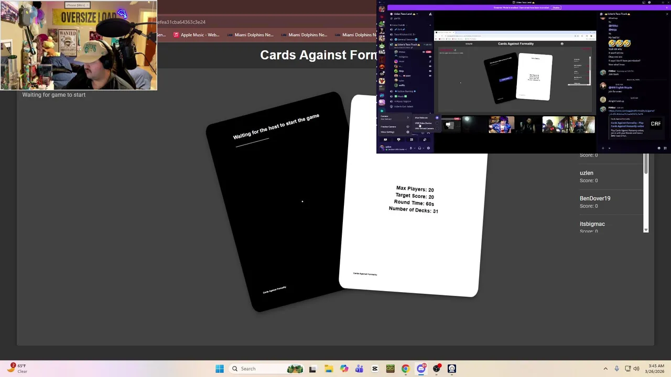Select purple-haired participant video thumbnail
Screen dimensions: 671x377
click(x=502, y=125)
